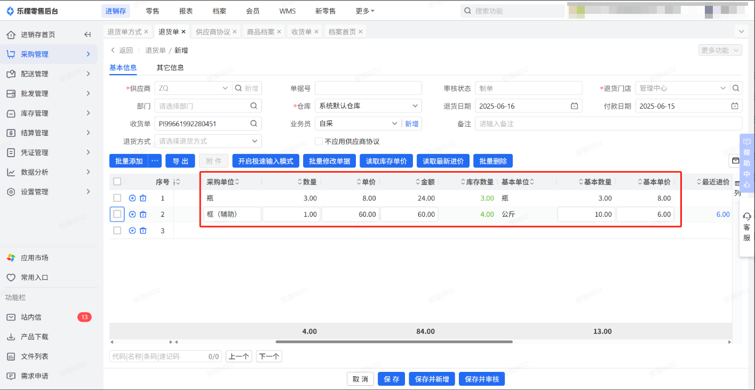Image resolution: width=755 pixels, height=390 pixels.
Task: Click the add-row plus icon in row 2
Action: 132,214
